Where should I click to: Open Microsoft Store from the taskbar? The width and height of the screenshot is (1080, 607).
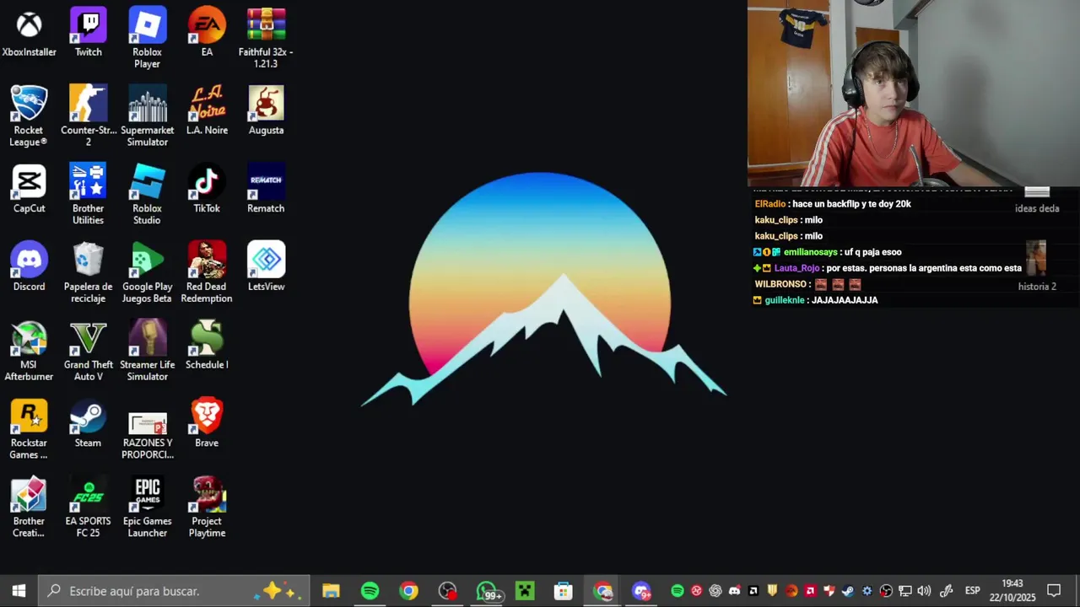point(564,591)
